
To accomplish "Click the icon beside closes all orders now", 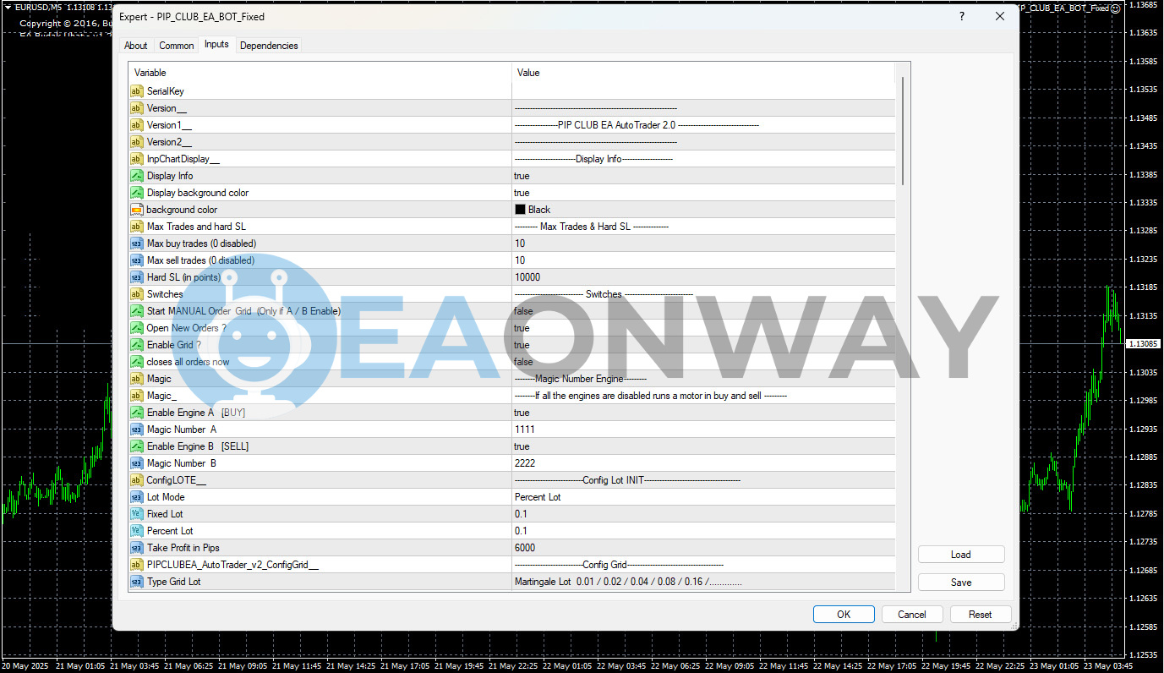I will point(136,362).
